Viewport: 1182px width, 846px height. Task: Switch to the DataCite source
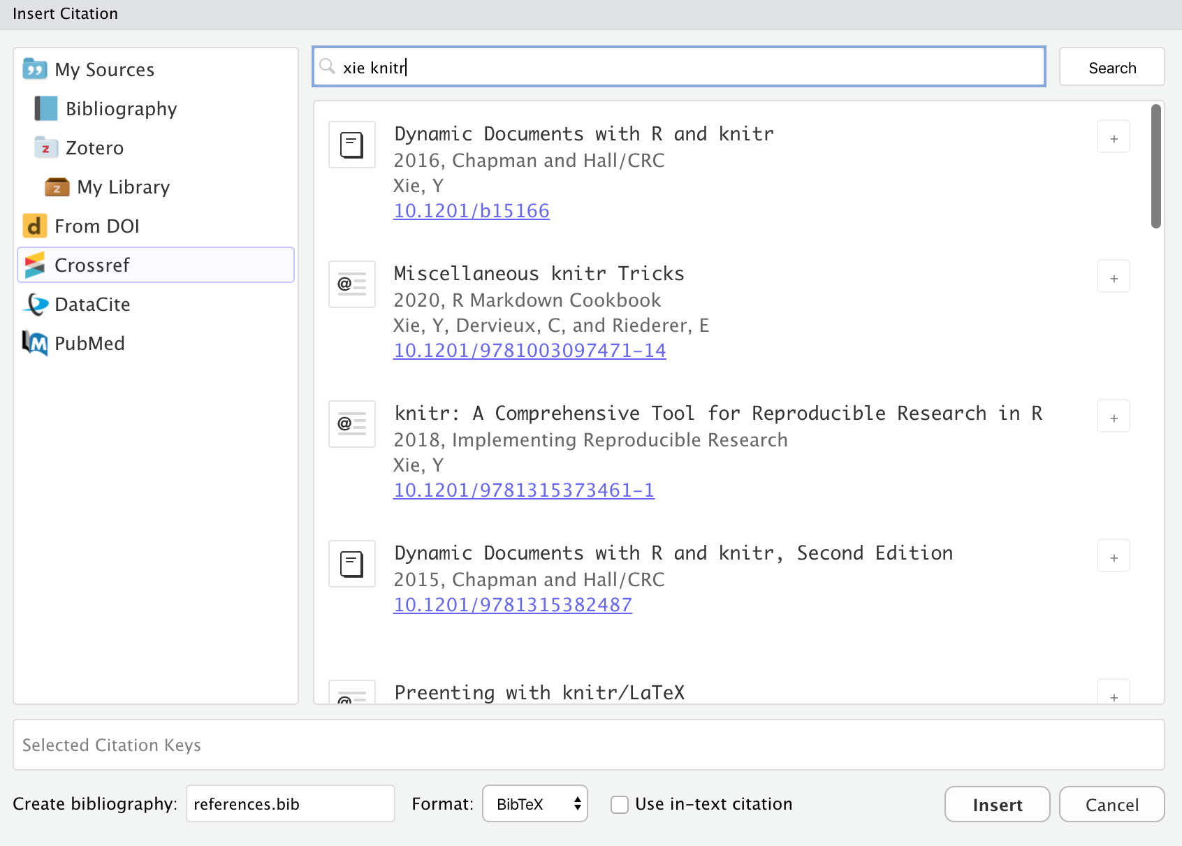pos(92,304)
